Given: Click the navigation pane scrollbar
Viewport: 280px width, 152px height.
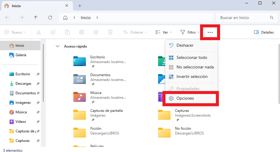Looking at the screenshot, I should (x=43, y=73).
